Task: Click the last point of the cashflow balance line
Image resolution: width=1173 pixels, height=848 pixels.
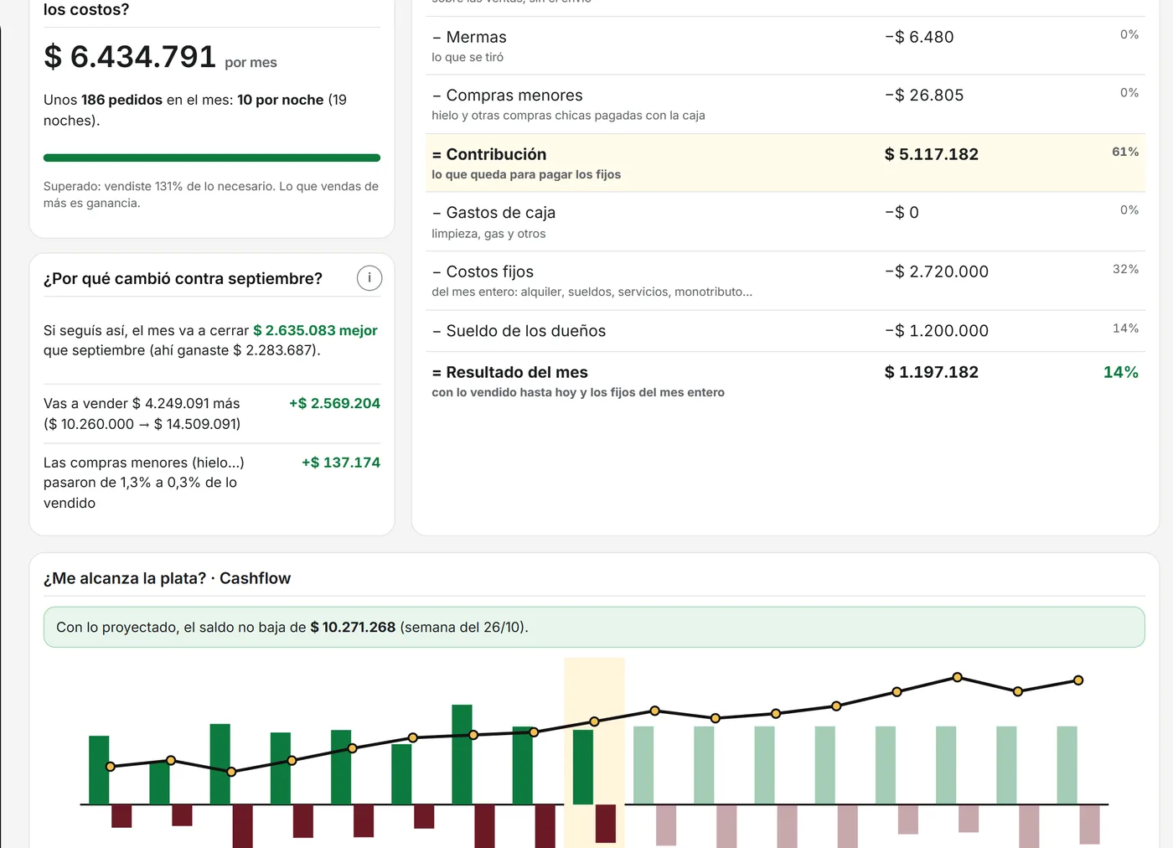Action: click(1078, 680)
